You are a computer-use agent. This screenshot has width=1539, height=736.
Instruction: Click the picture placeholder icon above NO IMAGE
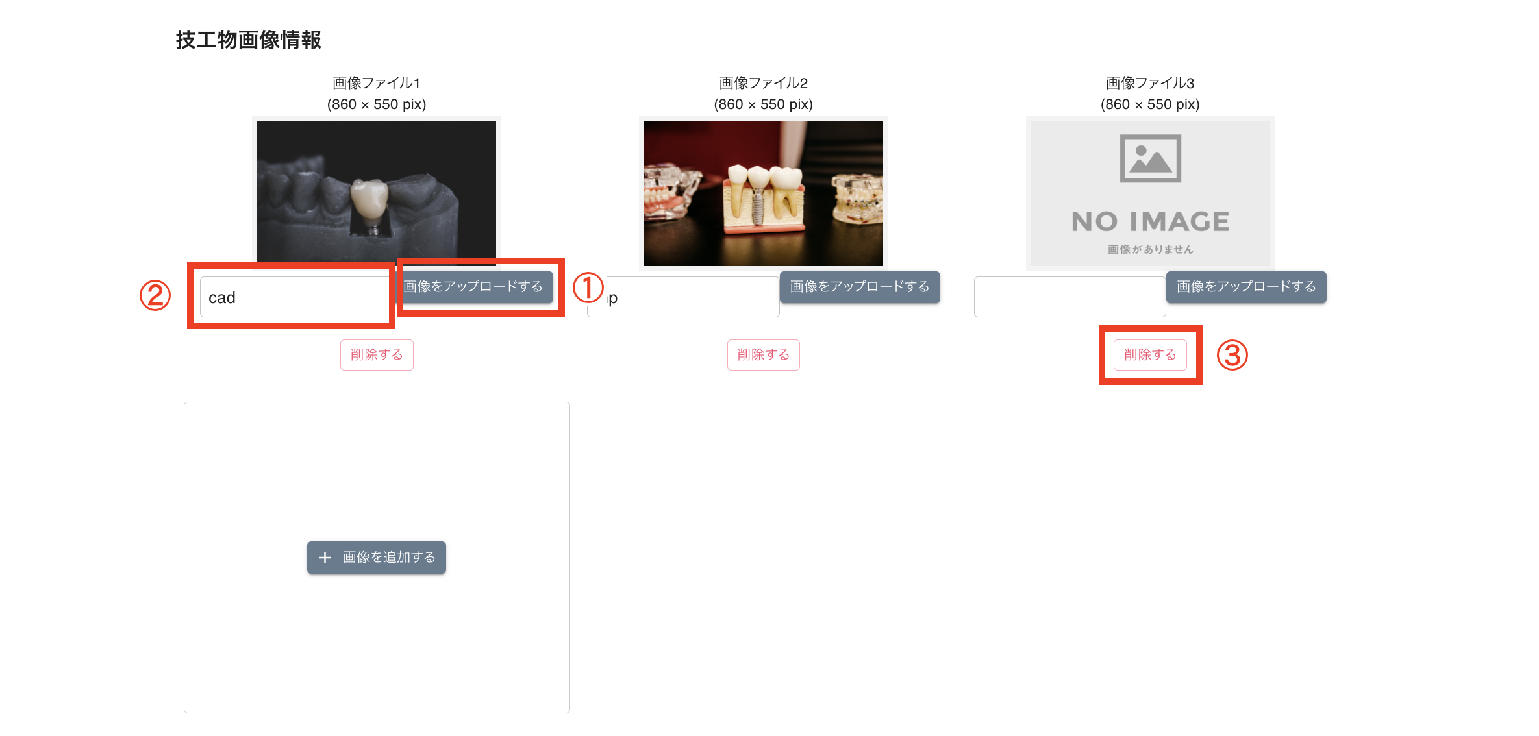pos(1150,158)
